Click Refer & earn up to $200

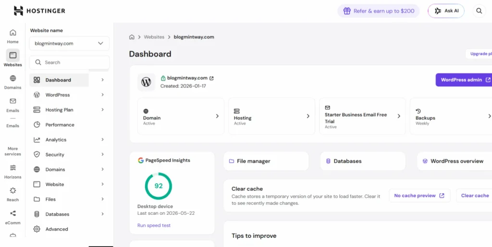tap(379, 11)
